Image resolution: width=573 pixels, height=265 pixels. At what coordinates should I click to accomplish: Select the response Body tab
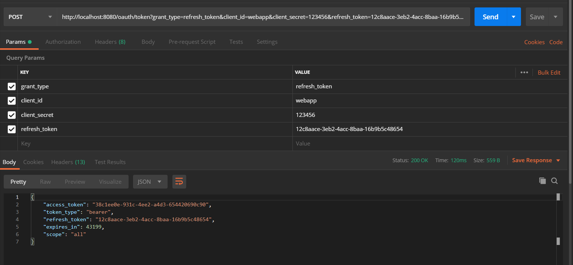(x=9, y=162)
